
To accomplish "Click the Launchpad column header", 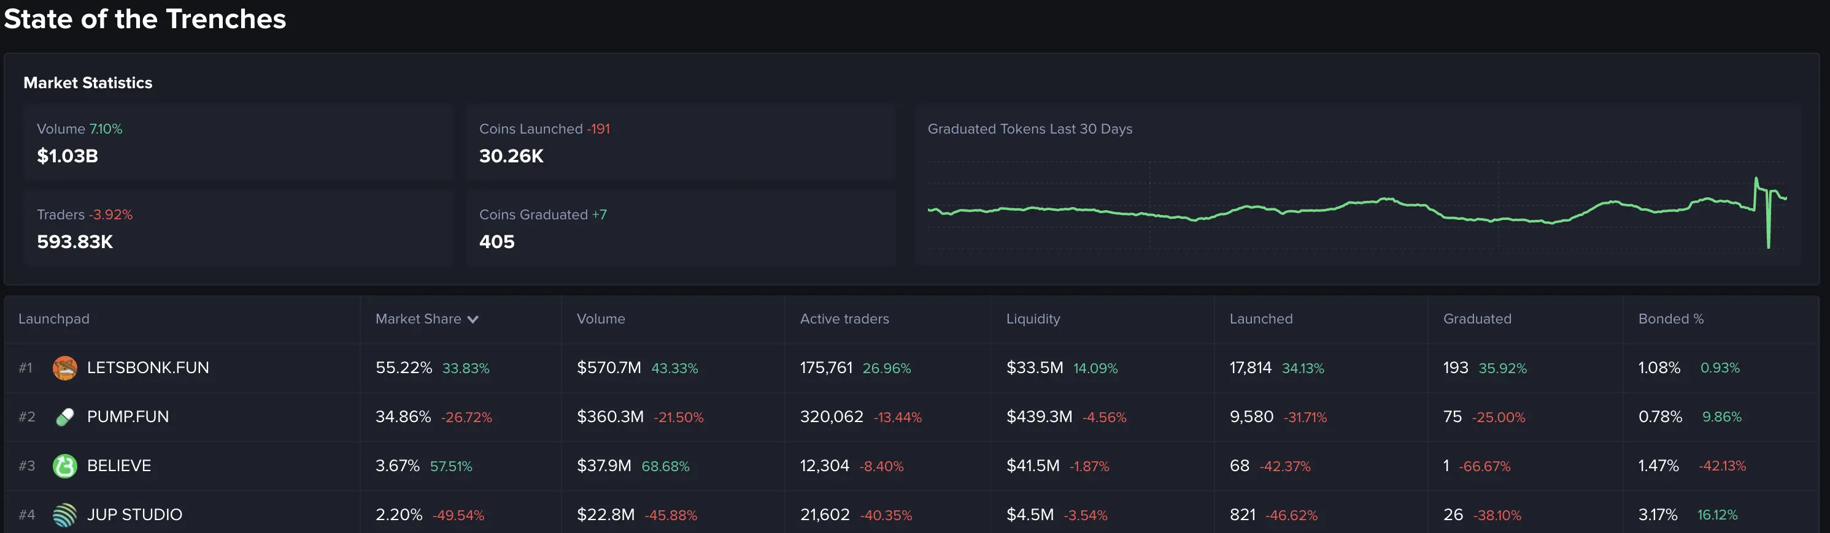I will [54, 319].
